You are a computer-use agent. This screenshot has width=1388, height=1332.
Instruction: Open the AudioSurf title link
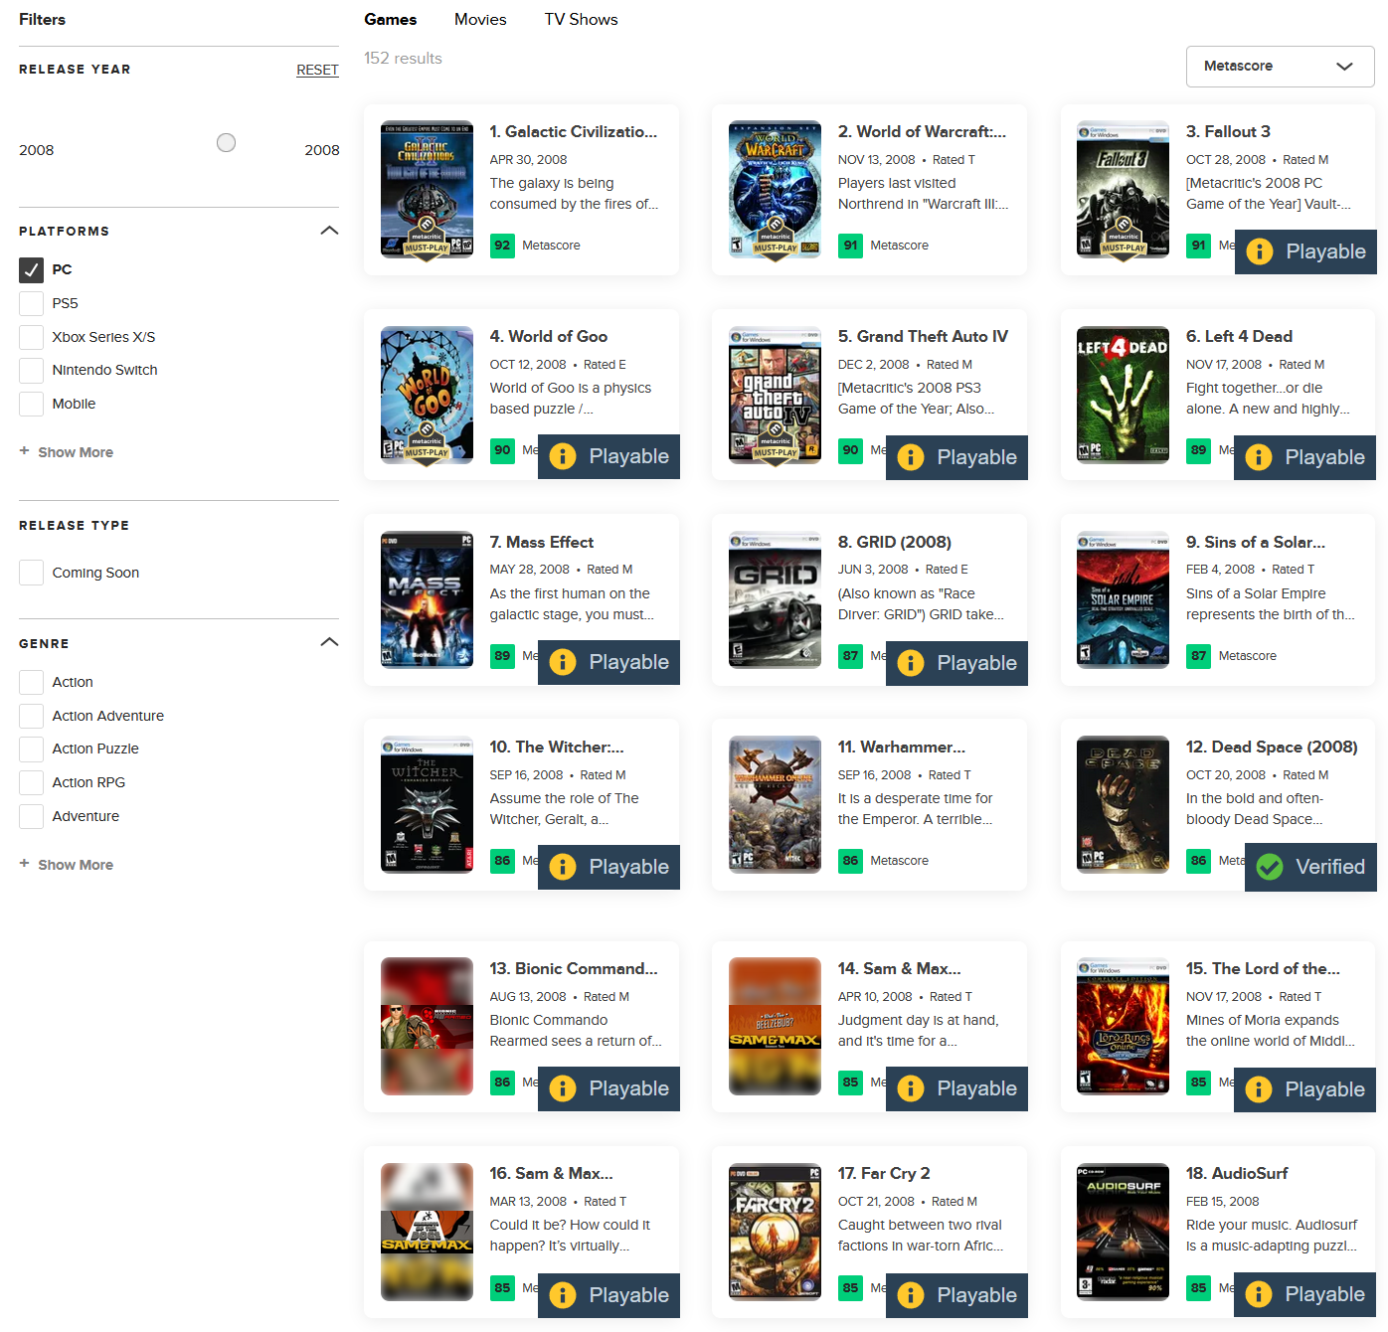pyautogui.click(x=1237, y=1173)
